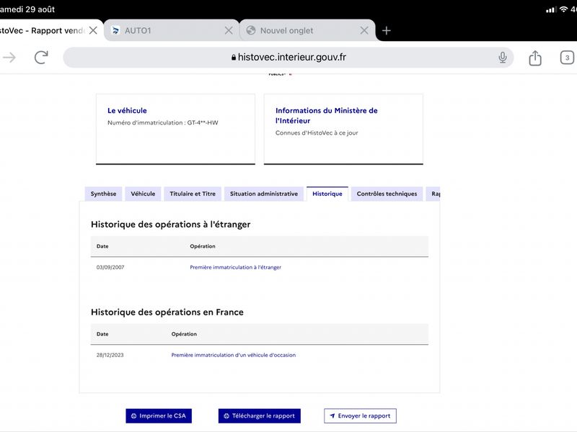Open the Situation administrative tab
Image resolution: width=577 pixels, height=432 pixels.
(264, 194)
